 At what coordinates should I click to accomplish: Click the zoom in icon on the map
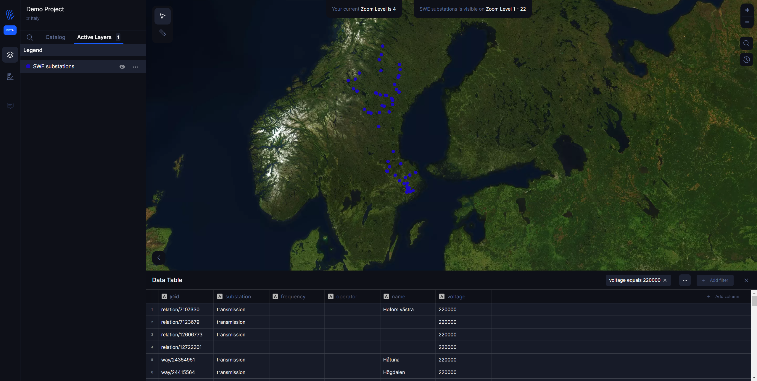tap(746, 8)
